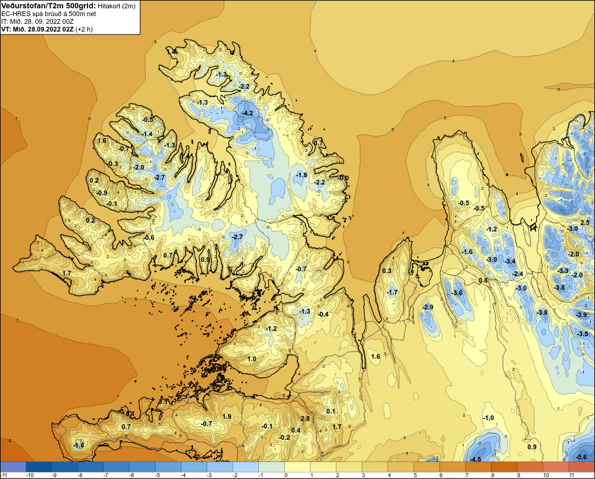Click the -1.7 temperature label
Screen dimensions: 595x479
click(392, 292)
